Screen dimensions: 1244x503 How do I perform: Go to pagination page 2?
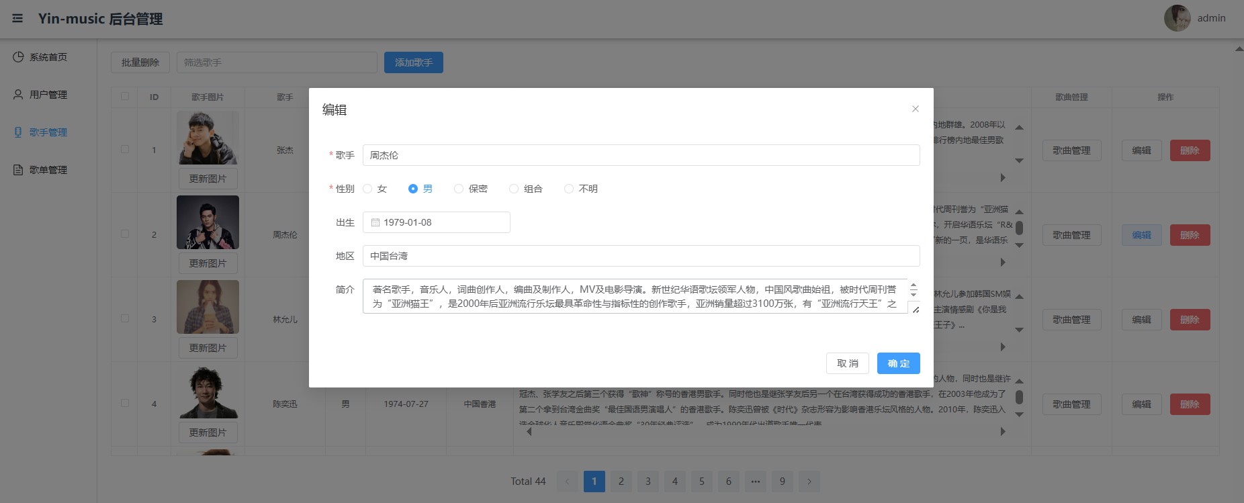(621, 482)
